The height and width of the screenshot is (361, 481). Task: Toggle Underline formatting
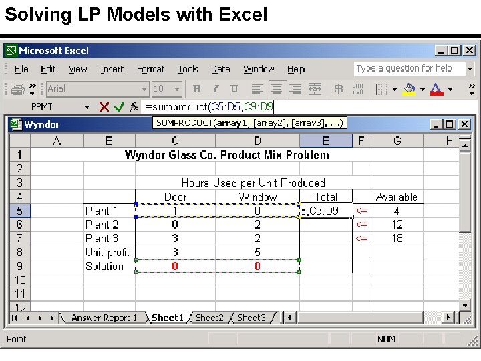[234, 90]
